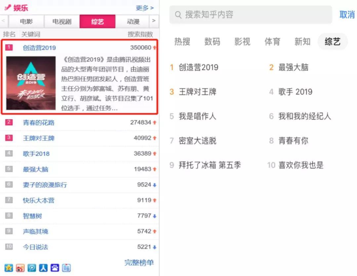
Task: Show next category tabs with right arrow
Action: [154, 21]
